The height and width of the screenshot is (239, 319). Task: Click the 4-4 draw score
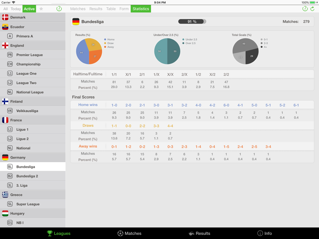[170, 126]
